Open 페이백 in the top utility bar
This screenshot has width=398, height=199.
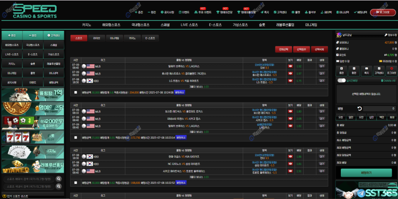(326, 12)
